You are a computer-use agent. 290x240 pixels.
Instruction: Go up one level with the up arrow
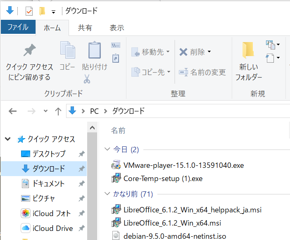[58, 111]
